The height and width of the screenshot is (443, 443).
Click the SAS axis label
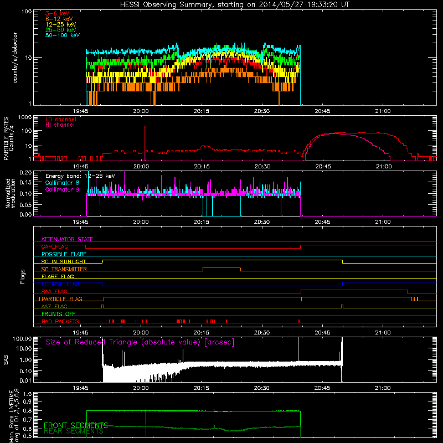tap(6, 359)
